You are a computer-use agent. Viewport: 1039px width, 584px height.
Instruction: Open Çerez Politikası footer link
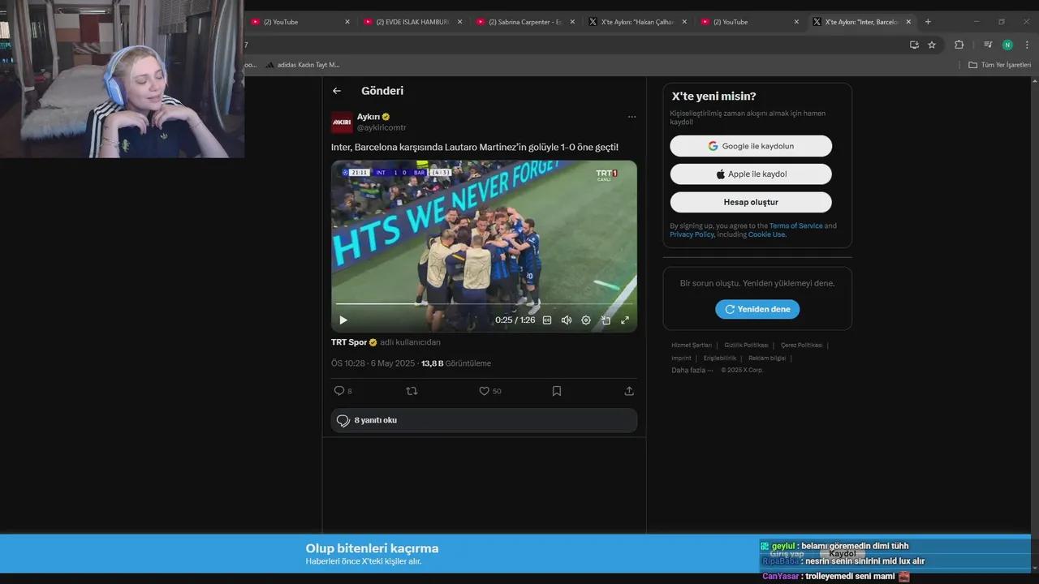[801, 346]
